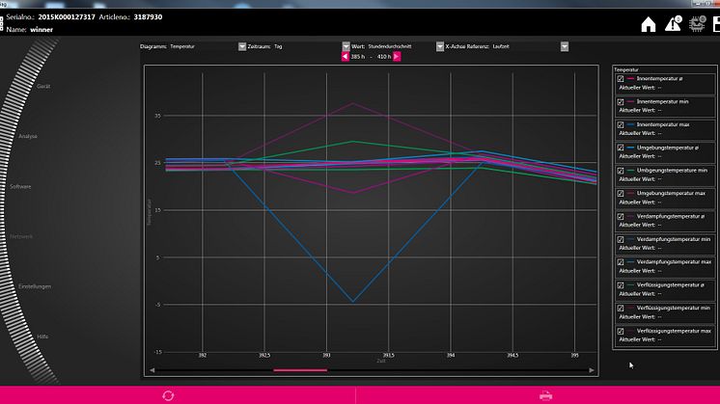Go to previous time range with left pink arrow

coord(346,56)
